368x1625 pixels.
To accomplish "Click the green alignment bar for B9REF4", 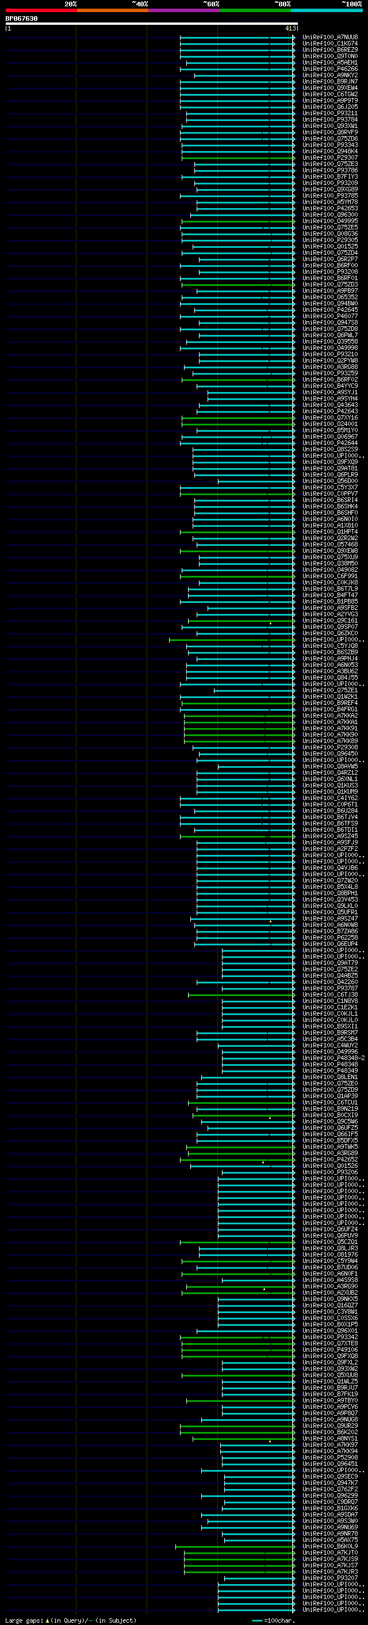I will pos(238,703).
